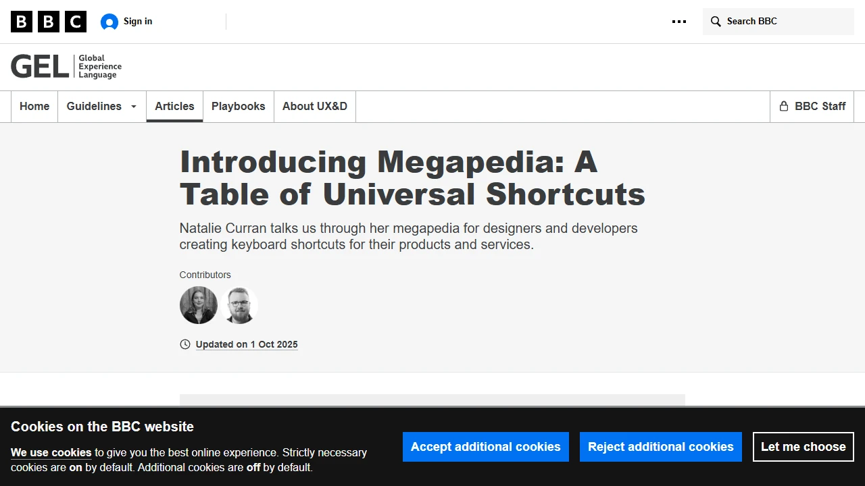This screenshot has width=865, height=486.
Task: Expand the Guidelines dropdown menu
Action: click(x=101, y=106)
